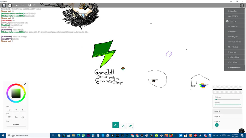Add a new layer with plus button
Screen dimensions: 246x138
(x=217, y=125)
